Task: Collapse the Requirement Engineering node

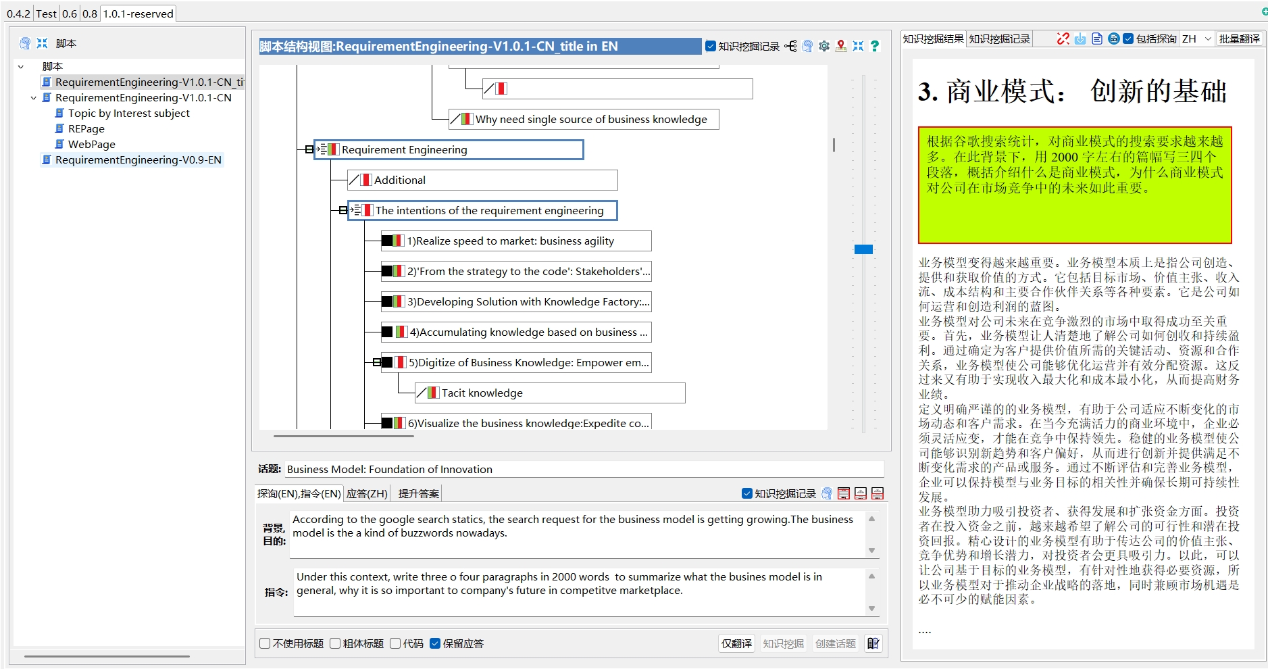Action: [309, 149]
